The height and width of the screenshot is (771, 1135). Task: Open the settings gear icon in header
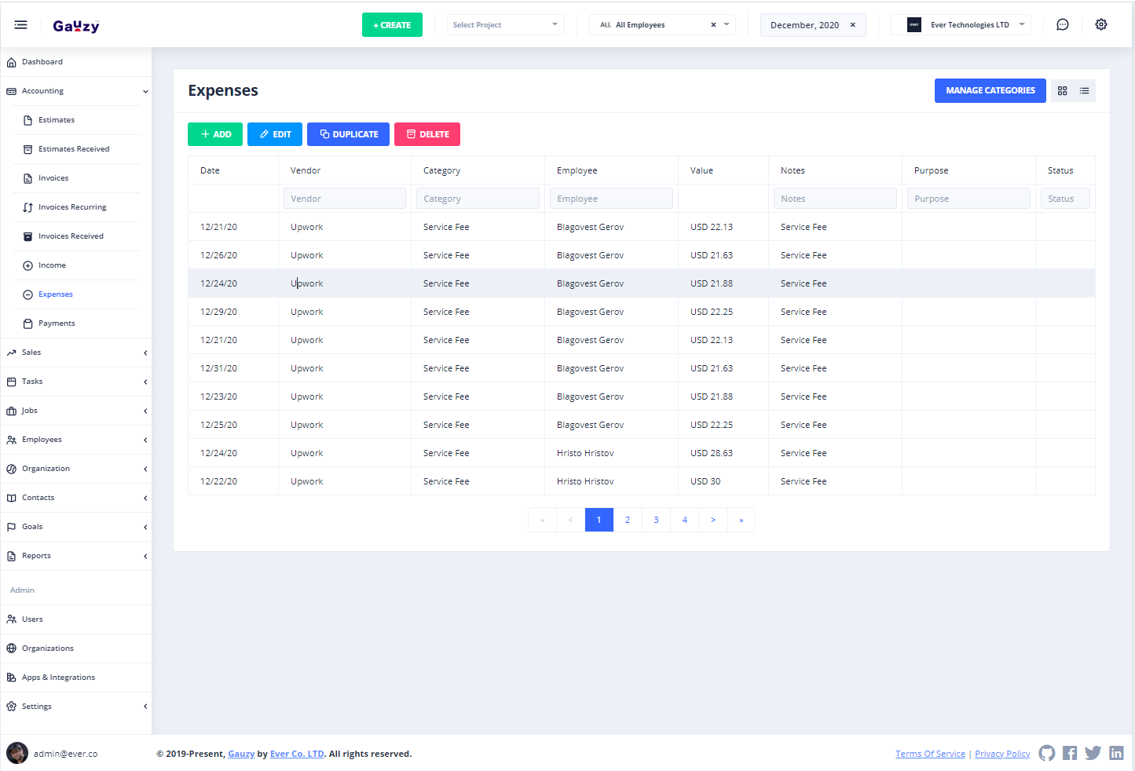coord(1101,25)
